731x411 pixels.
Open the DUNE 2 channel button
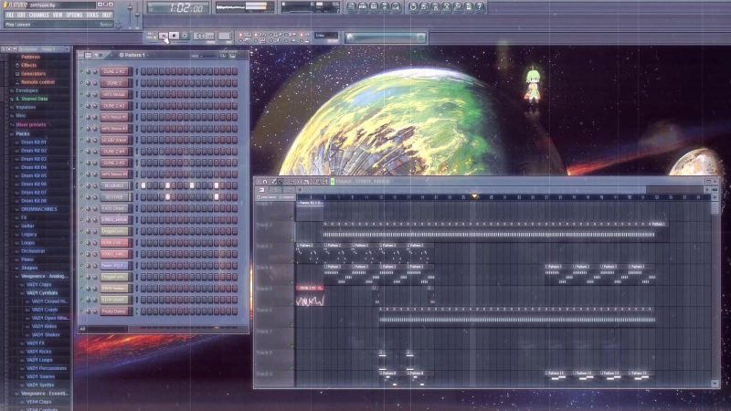point(115,83)
